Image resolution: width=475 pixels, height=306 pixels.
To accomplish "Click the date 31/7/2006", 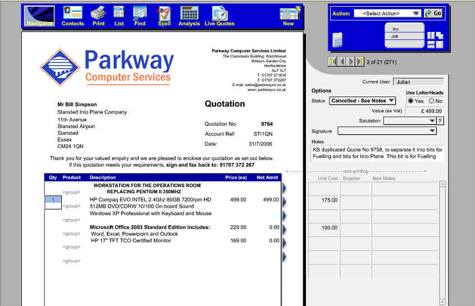I will point(261,144).
